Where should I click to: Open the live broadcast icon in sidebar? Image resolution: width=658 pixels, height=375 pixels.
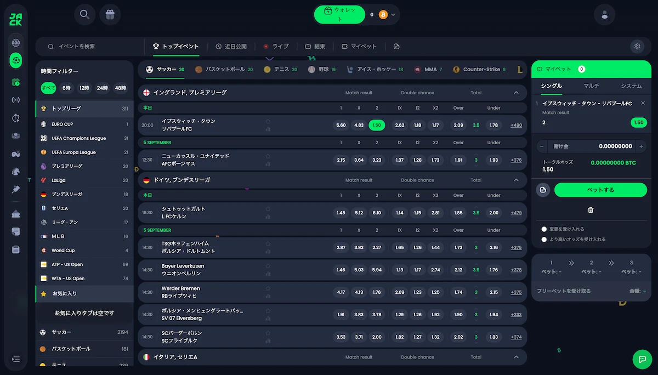tap(16, 100)
